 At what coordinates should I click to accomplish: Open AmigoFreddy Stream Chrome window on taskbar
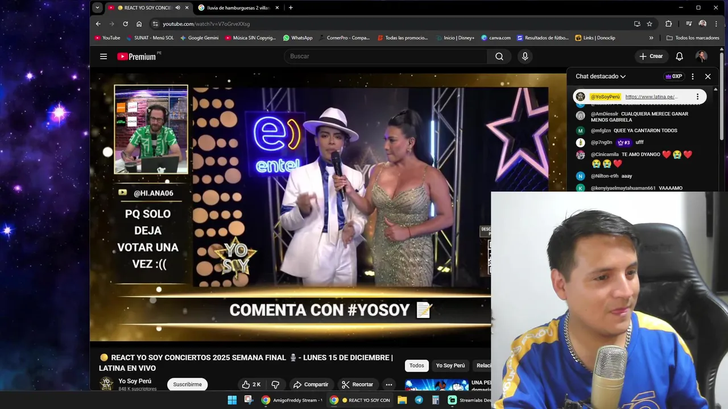click(x=291, y=400)
